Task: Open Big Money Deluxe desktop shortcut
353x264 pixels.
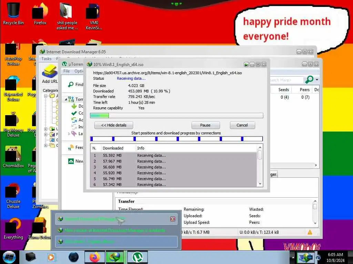Action: 13,124
